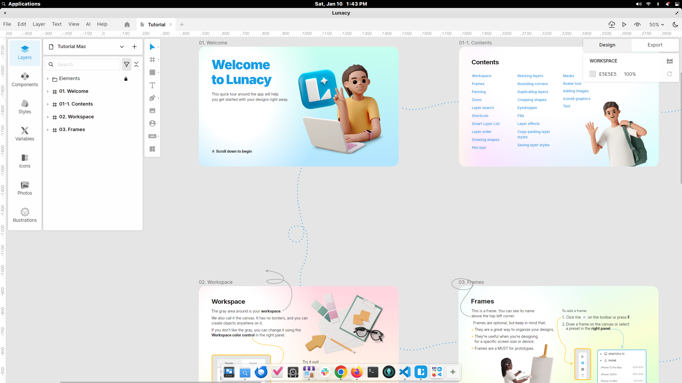Select the Avatar tool in the toolbar
682x383 pixels.
[152, 123]
